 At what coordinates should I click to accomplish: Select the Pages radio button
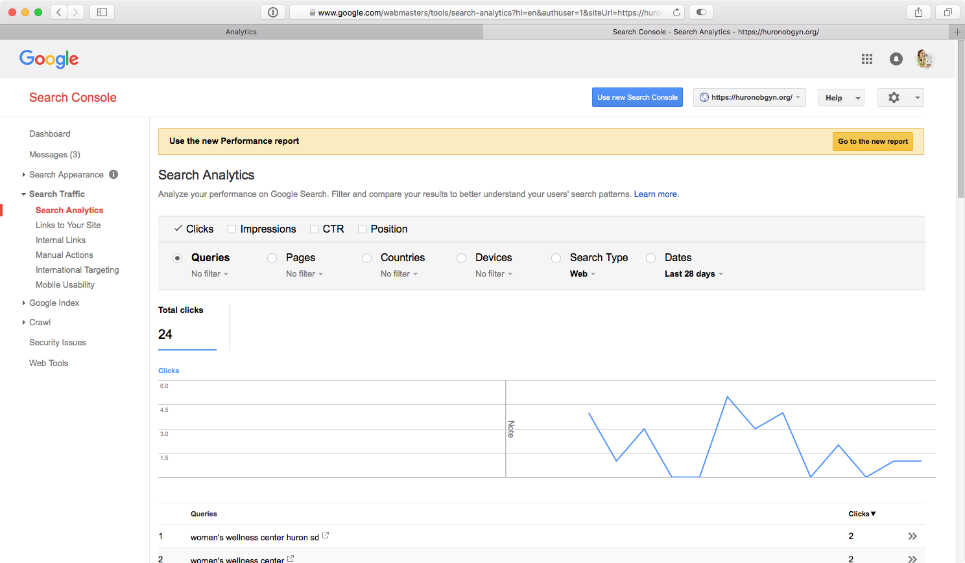tap(272, 258)
